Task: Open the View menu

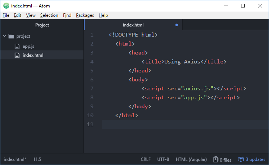Action: pos(31,15)
